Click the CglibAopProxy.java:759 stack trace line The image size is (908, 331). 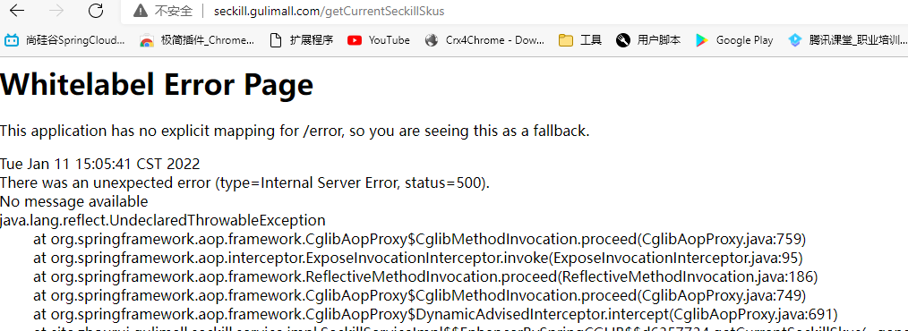tap(420, 239)
